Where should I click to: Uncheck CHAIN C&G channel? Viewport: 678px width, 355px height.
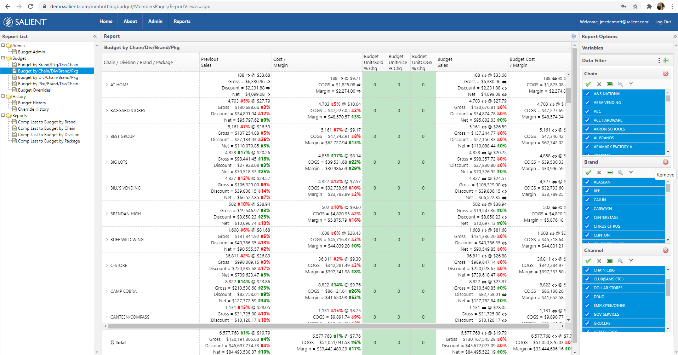pos(587,270)
